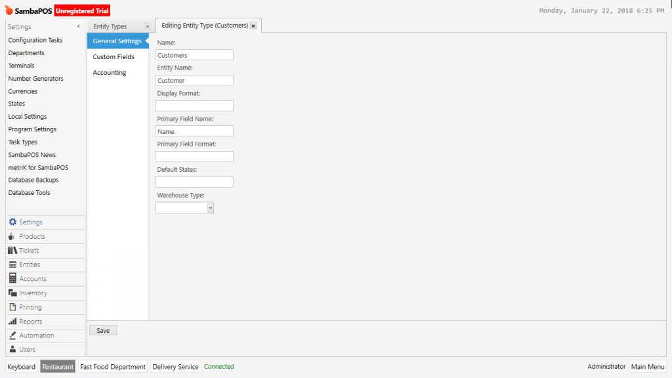
Task: Open Database Tools
Action: click(x=29, y=193)
